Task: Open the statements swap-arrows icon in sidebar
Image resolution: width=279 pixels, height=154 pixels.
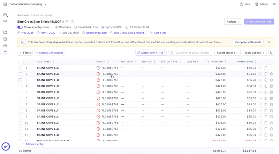Action: [5, 52]
